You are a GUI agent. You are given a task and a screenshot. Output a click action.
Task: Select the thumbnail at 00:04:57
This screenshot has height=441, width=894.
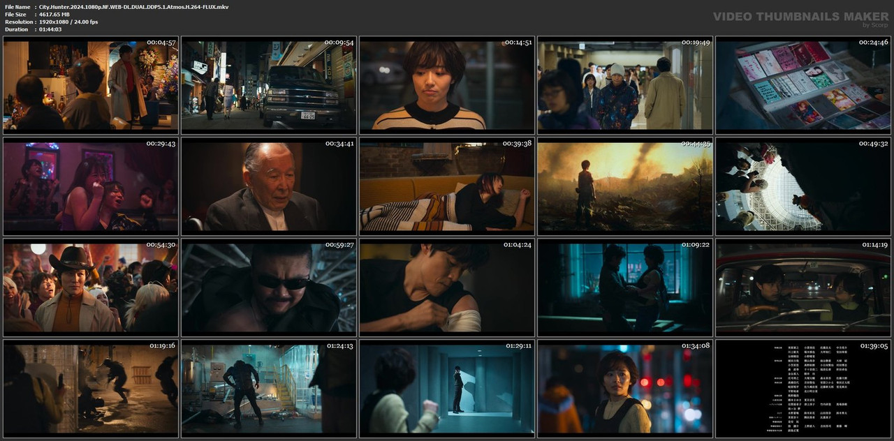coord(91,84)
